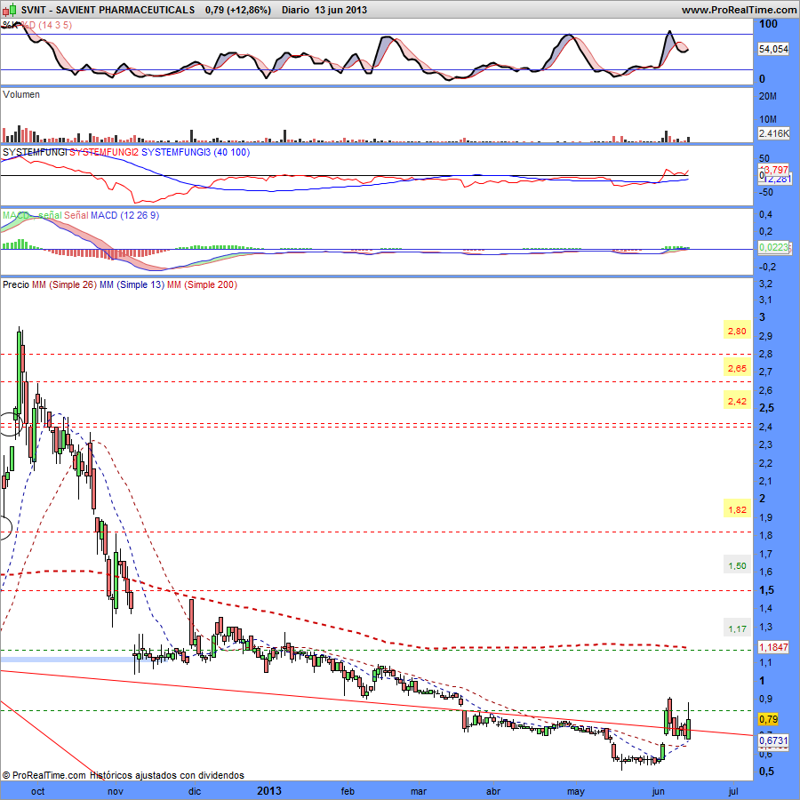
Task: Click the red SYSTEMFUNGI2 indicator label
Action: (104, 152)
